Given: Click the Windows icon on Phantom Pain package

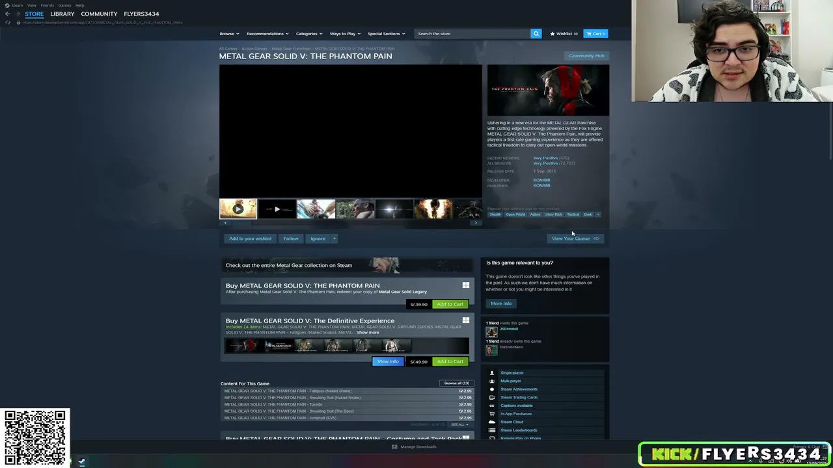Looking at the screenshot, I should pyautogui.click(x=466, y=285).
